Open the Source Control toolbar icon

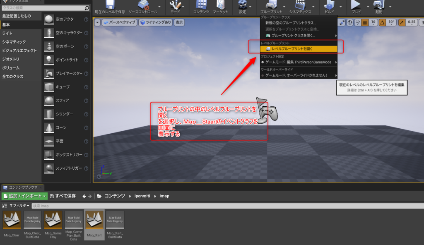click(x=143, y=5)
